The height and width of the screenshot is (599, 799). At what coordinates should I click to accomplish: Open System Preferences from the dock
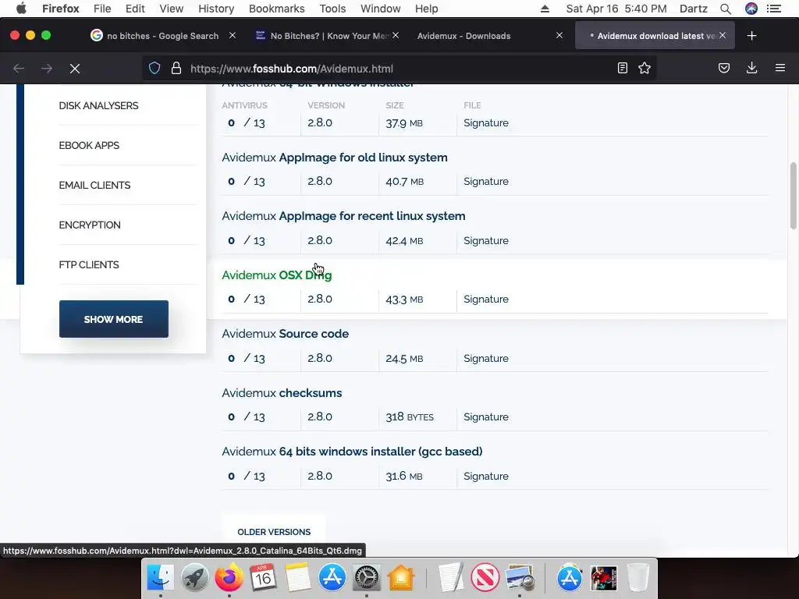pyautogui.click(x=367, y=577)
